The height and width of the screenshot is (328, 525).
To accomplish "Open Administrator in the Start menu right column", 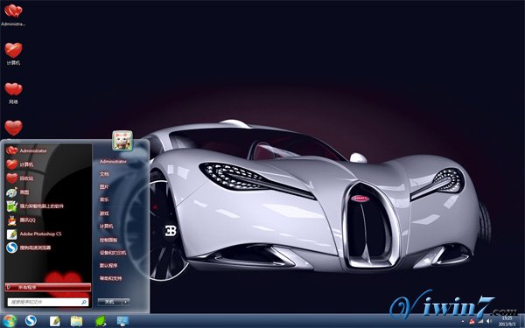I will [x=113, y=161].
